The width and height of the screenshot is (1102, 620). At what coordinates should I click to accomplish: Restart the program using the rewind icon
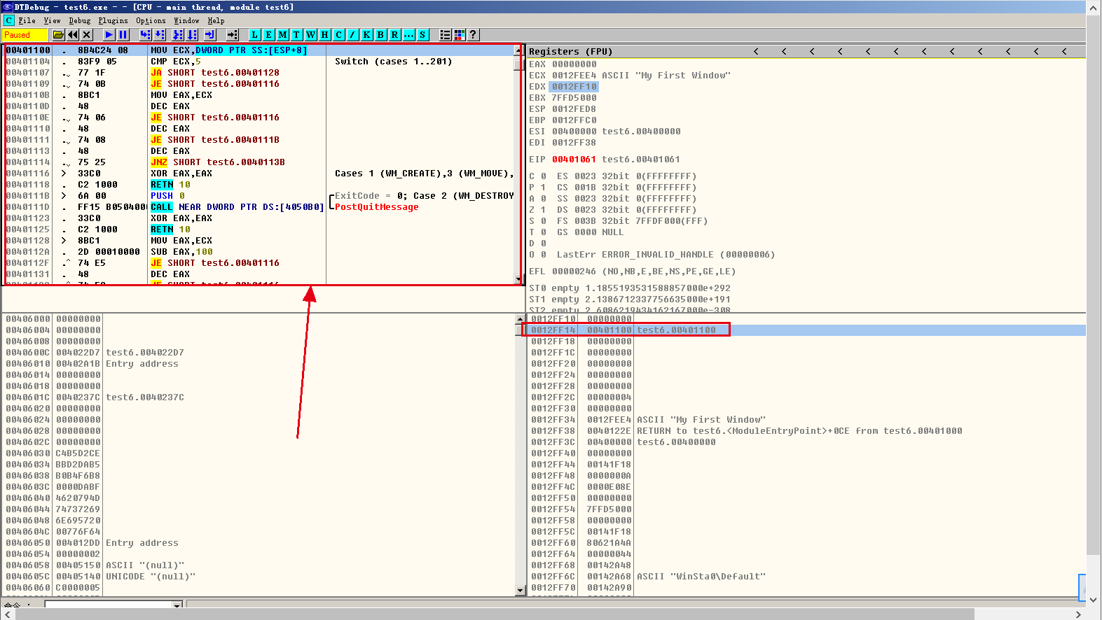coord(73,34)
